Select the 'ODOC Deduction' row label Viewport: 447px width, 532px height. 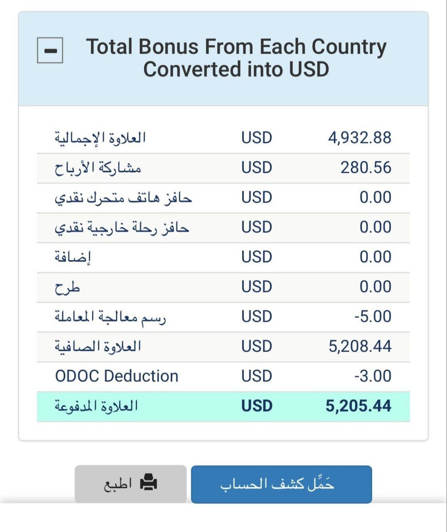[x=117, y=376]
